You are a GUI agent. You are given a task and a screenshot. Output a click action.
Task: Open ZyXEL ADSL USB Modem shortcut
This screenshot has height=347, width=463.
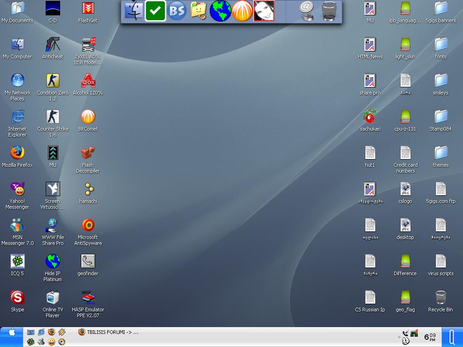[88, 51]
